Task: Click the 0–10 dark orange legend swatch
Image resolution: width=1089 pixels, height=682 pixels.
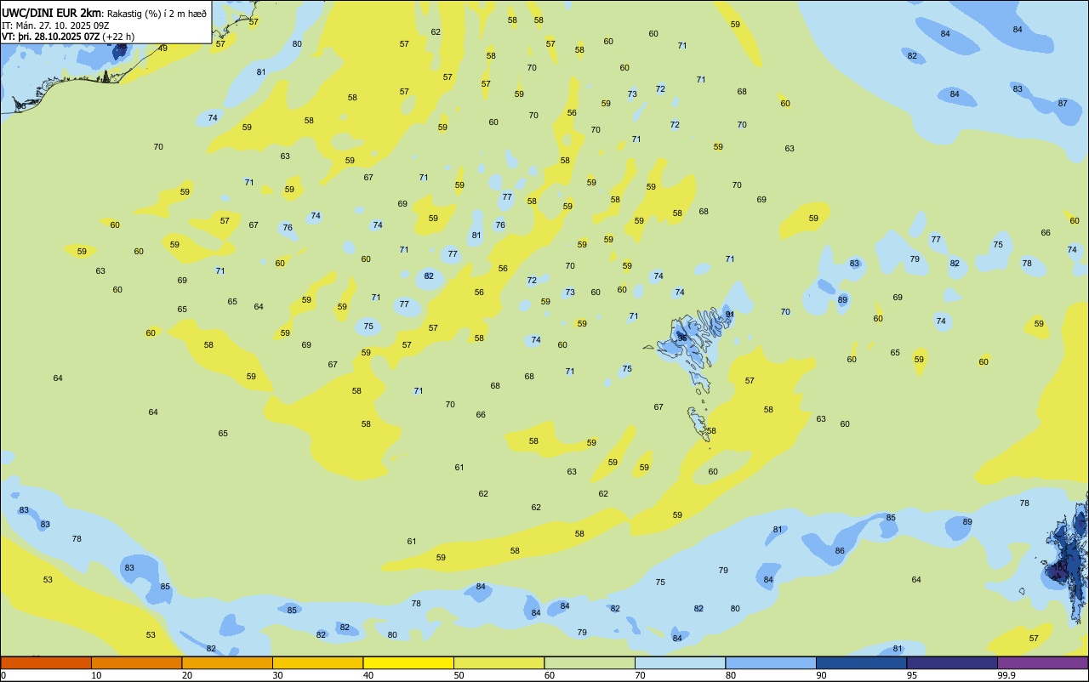Action: tap(46, 662)
